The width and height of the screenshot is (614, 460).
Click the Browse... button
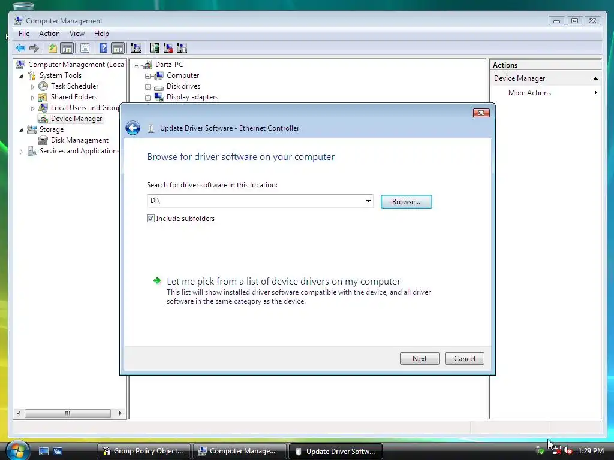406,202
